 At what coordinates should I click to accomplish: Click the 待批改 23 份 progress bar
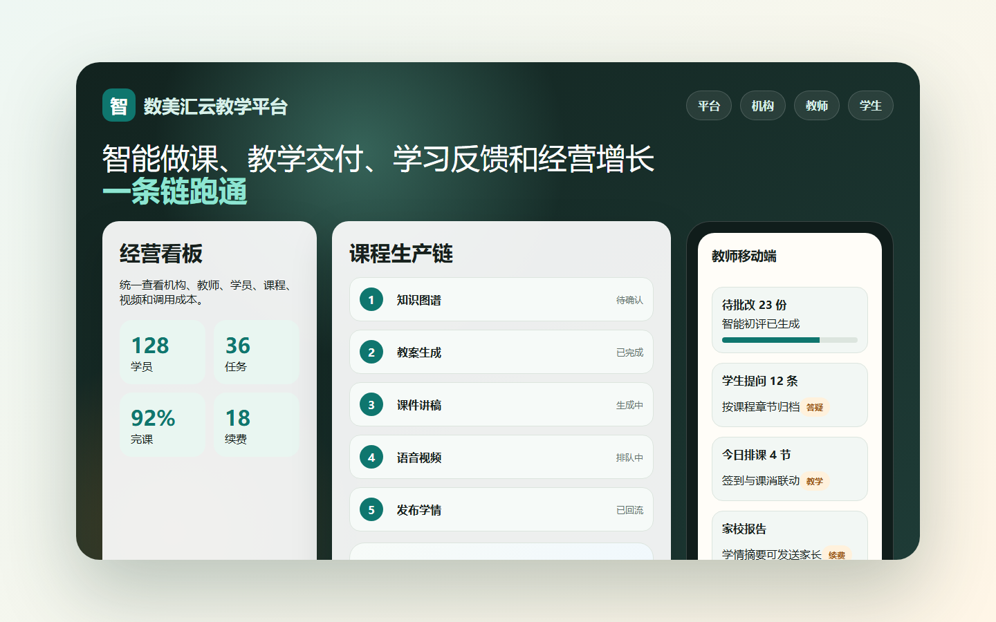coord(790,340)
